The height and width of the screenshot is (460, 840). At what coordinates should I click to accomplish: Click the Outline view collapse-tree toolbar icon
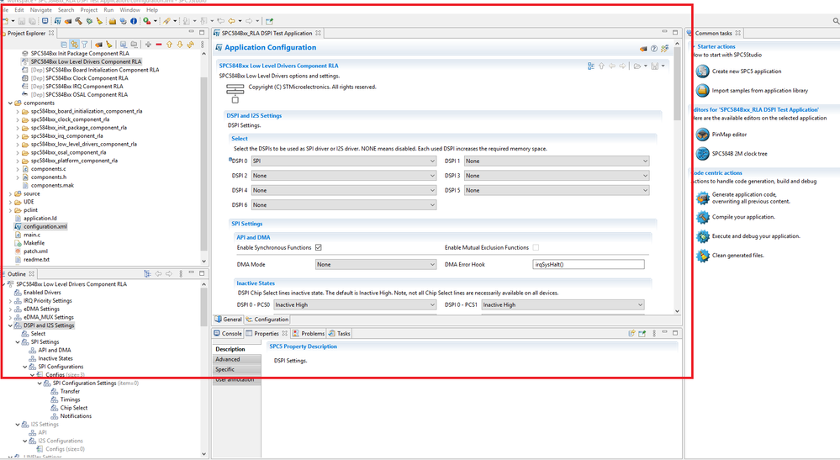click(x=147, y=273)
